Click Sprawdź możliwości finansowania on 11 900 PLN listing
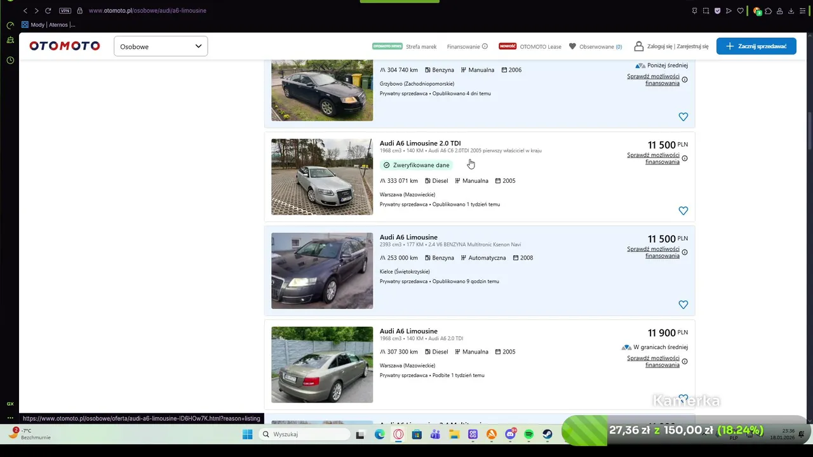Screen dimensions: 813x457 (653, 361)
